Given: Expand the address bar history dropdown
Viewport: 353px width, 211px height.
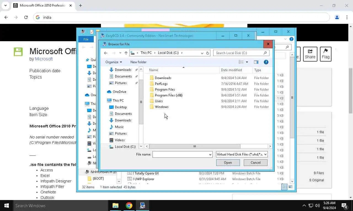Looking at the screenshot, I should 202,53.
